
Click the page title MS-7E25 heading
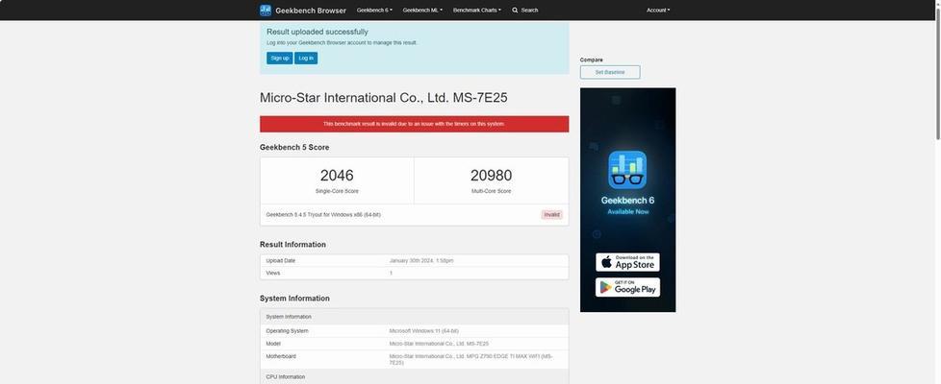(x=384, y=98)
